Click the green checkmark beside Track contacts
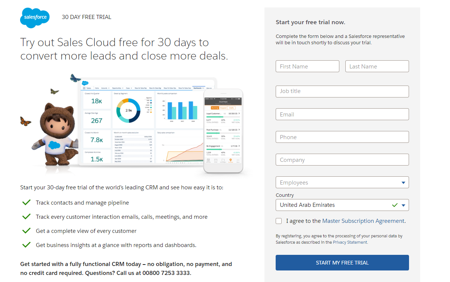This screenshot has width=450, height=282. [26, 202]
